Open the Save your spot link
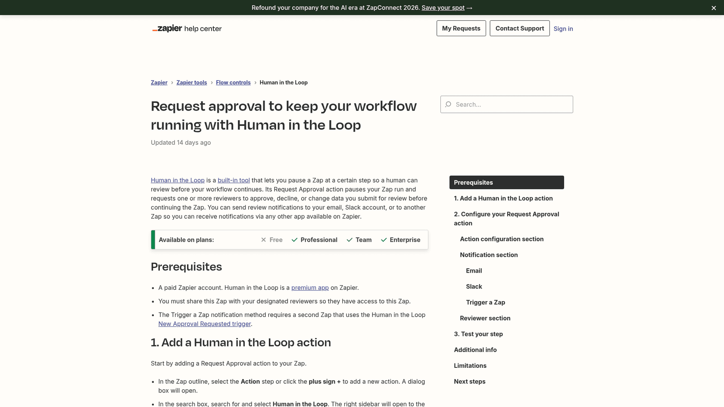Image resolution: width=724 pixels, height=407 pixels. coord(443,8)
